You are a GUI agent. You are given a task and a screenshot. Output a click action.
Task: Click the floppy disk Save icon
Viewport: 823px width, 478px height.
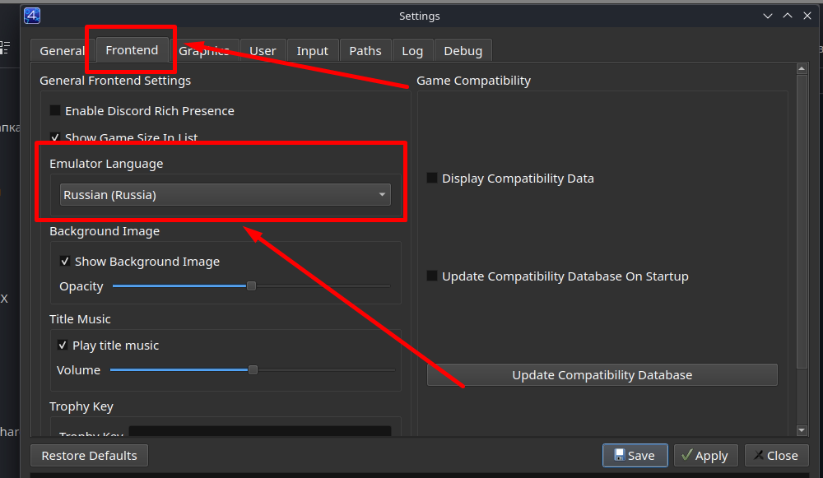[619, 455]
